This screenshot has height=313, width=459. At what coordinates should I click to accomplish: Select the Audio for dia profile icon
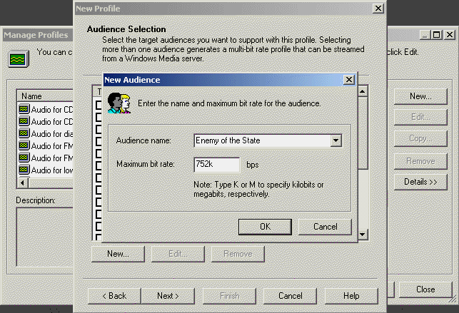click(x=24, y=133)
